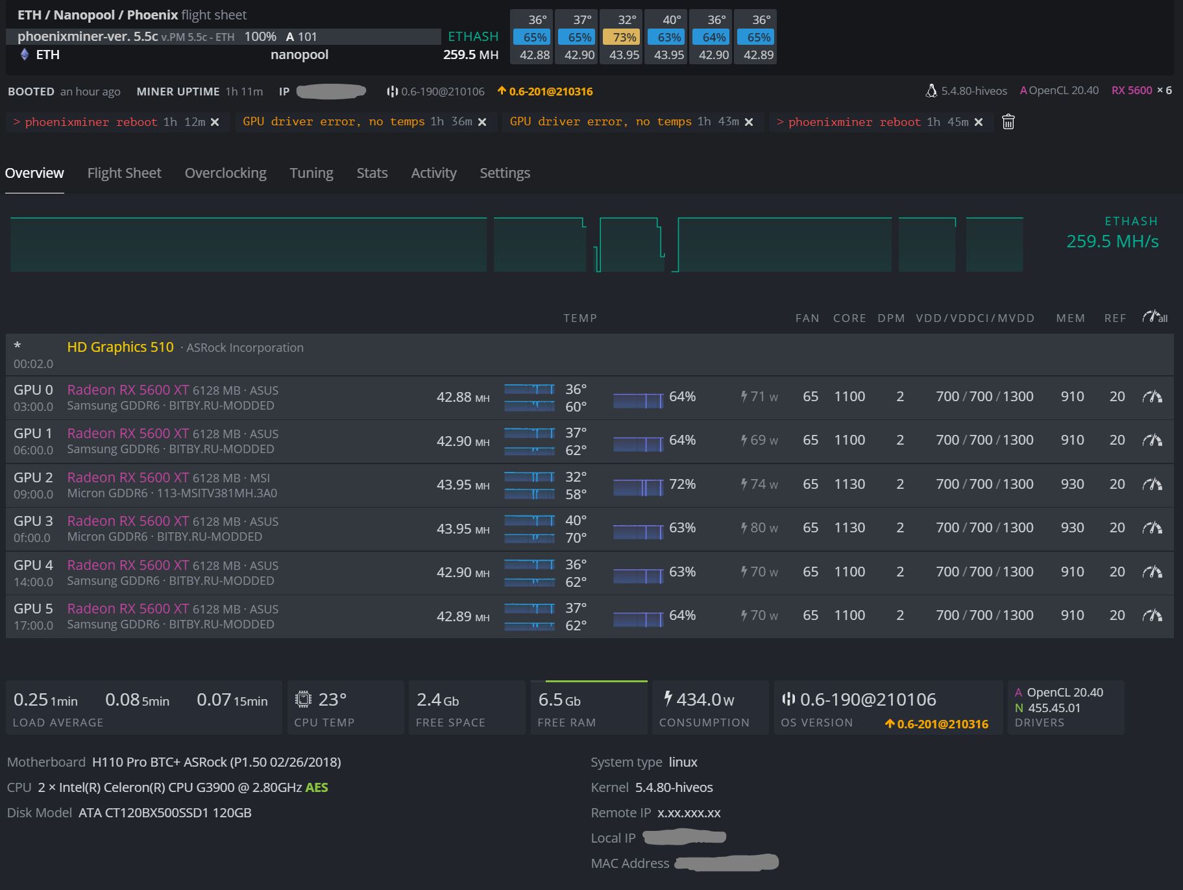Dismiss GPU driver error 1h 43m message

(x=749, y=122)
